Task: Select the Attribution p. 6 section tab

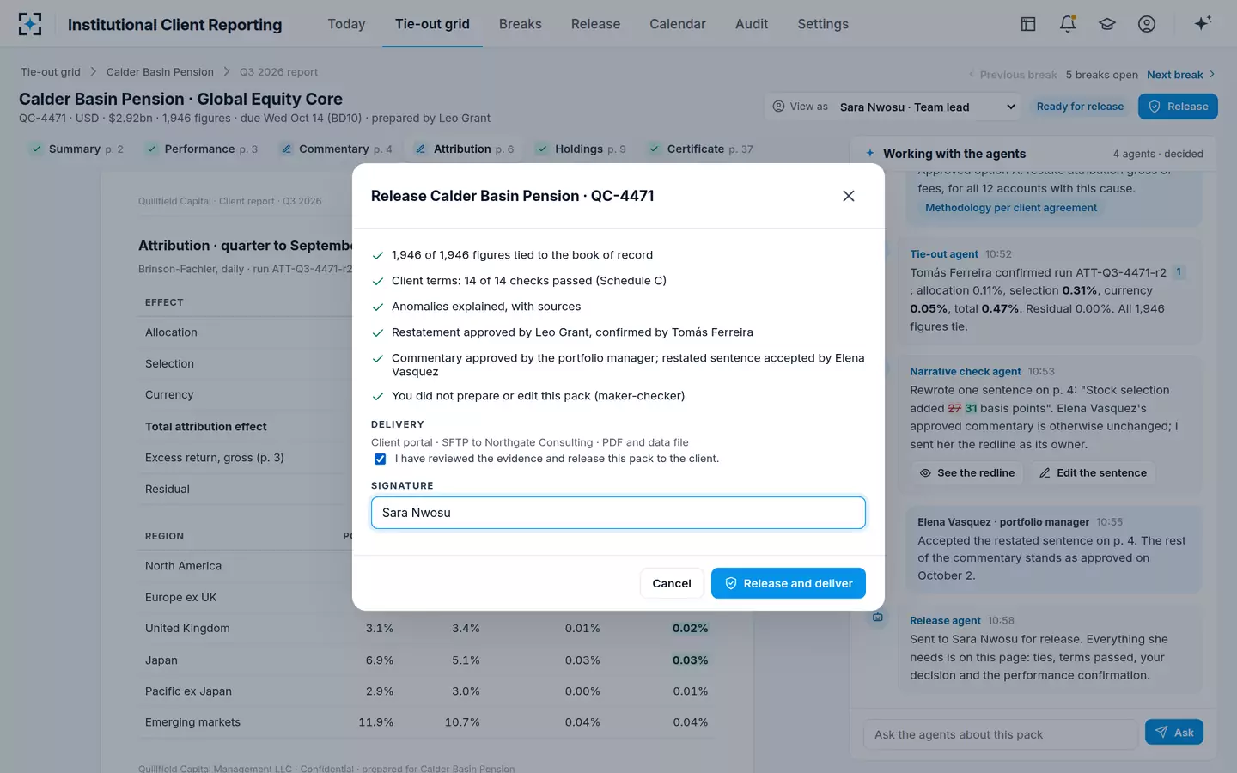Action: point(465,149)
